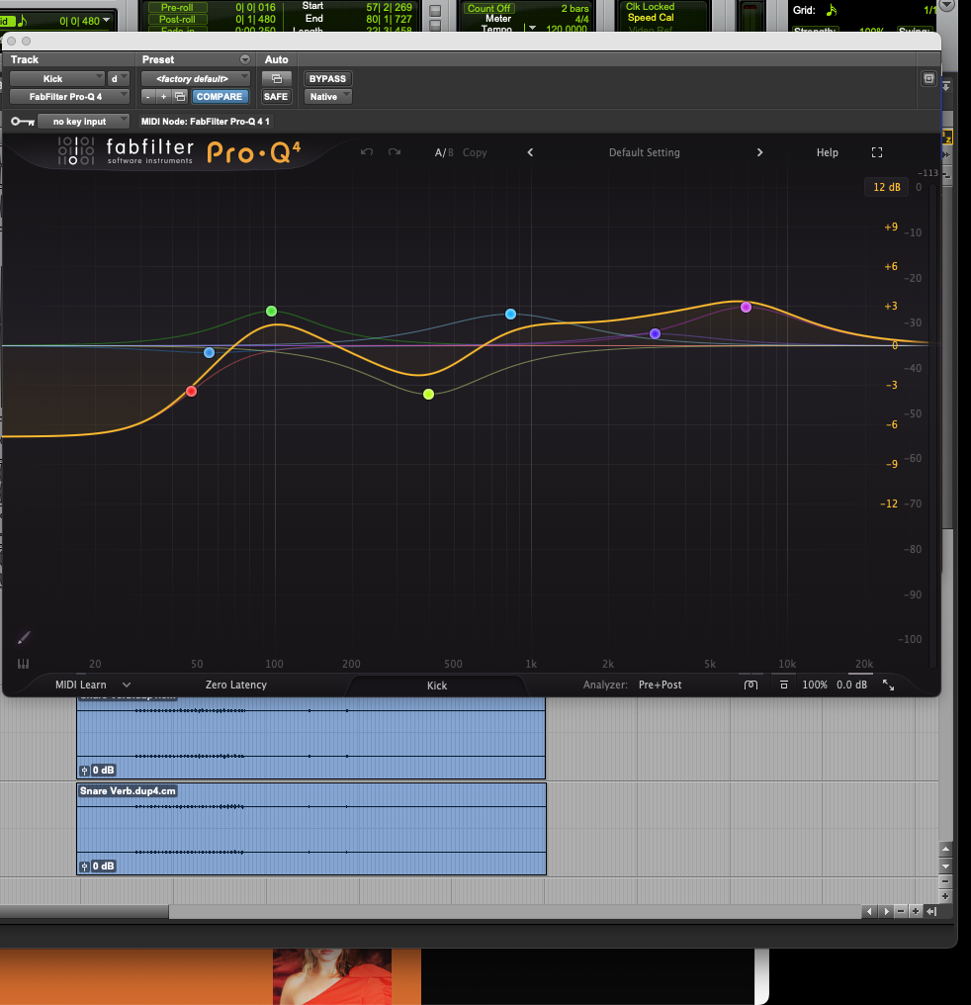The width and height of the screenshot is (971, 1005).
Task: Toggle Pro-Q 4 full screen mode icon
Action: pos(877,152)
